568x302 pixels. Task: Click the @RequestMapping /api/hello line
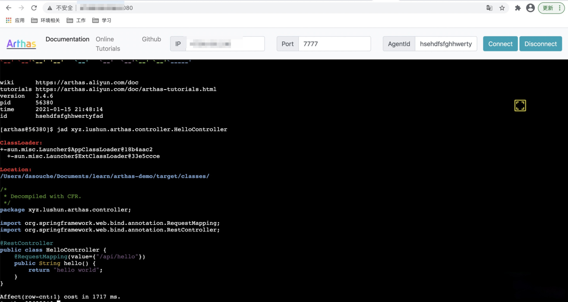80,256
